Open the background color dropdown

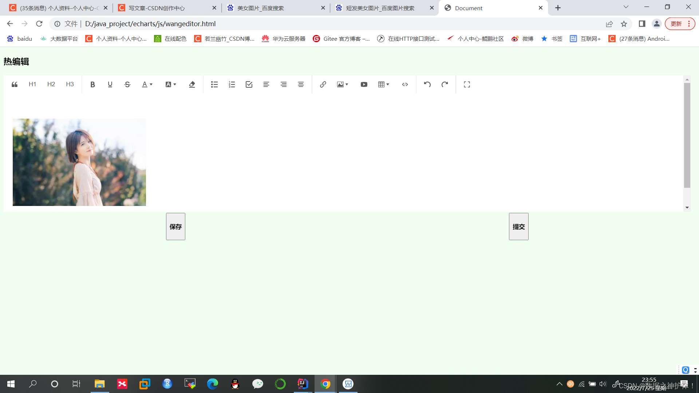pos(171,84)
